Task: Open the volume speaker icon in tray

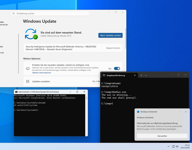Action: click(x=177, y=146)
